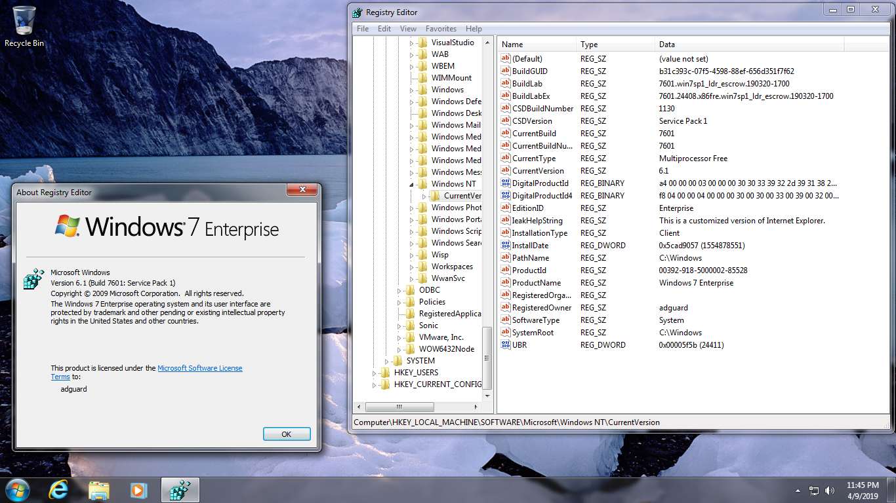
Task: Click the Sonic folder icon in tree
Action: pyautogui.click(x=411, y=326)
